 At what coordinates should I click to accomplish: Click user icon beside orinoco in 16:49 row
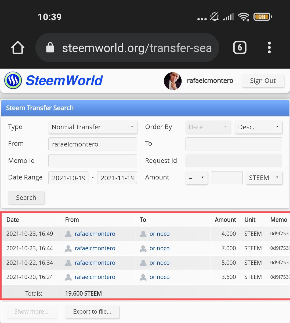click(x=143, y=234)
